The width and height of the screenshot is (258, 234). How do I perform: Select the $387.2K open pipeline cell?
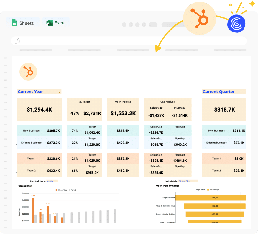(123, 158)
